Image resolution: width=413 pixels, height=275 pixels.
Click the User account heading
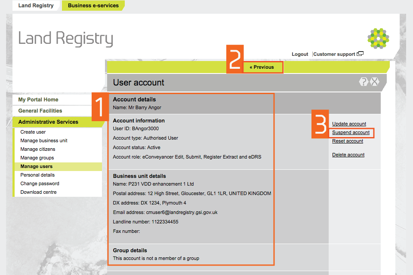pyautogui.click(x=139, y=82)
